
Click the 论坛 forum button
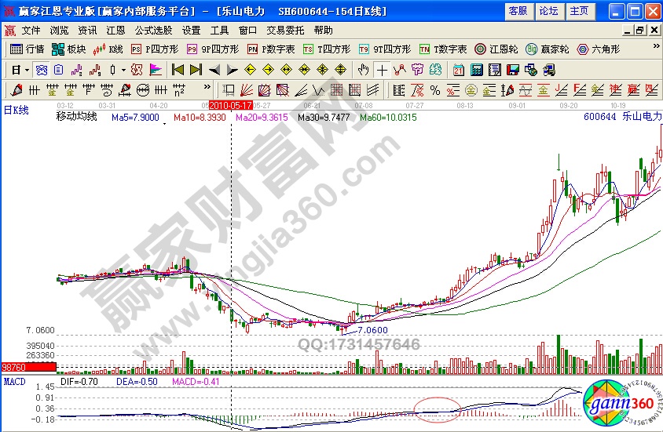coord(548,11)
